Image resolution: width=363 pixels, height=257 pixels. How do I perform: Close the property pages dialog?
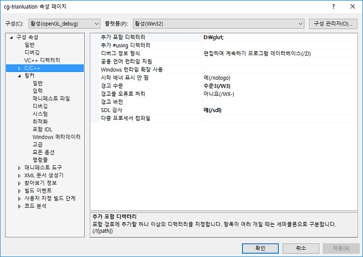[352, 6]
